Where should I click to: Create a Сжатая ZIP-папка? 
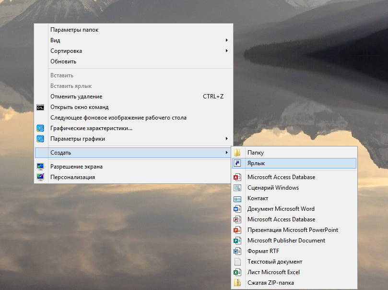[294, 283]
